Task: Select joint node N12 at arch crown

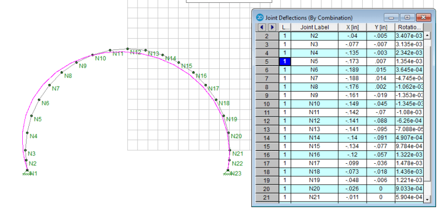Action: tap(127, 49)
